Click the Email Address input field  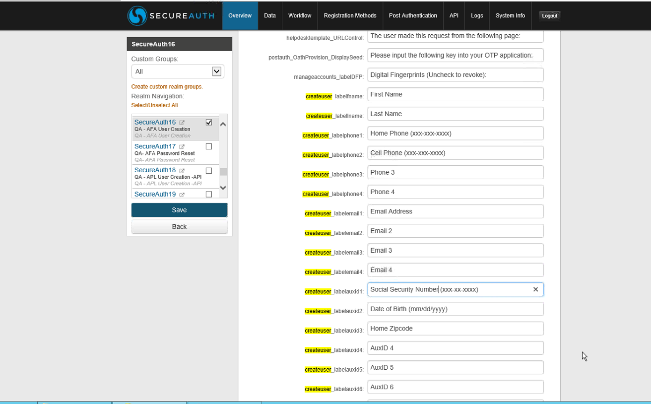(x=456, y=211)
